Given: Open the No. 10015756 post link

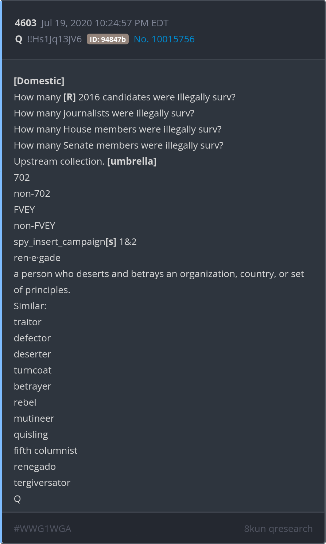Looking at the screenshot, I should pyautogui.click(x=164, y=39).
